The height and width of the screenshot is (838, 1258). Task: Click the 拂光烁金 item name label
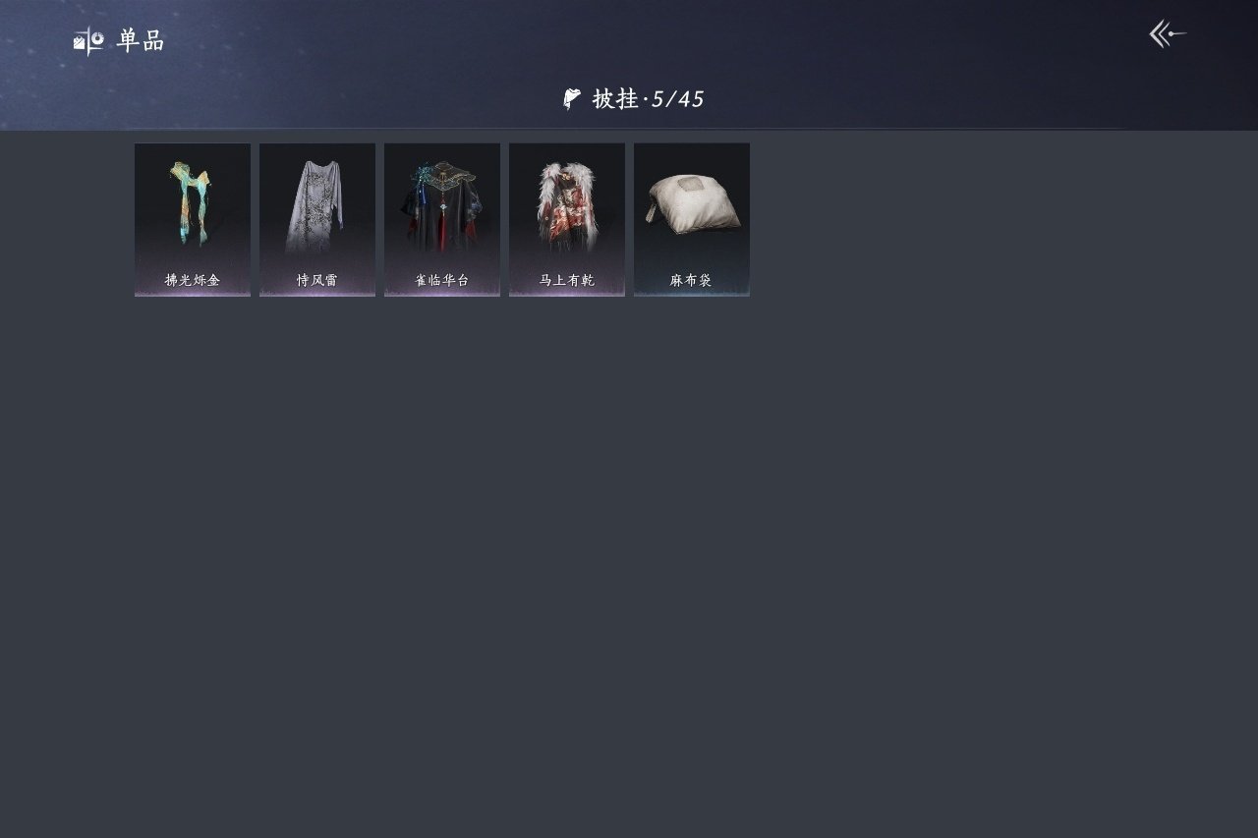coord(192,280)
